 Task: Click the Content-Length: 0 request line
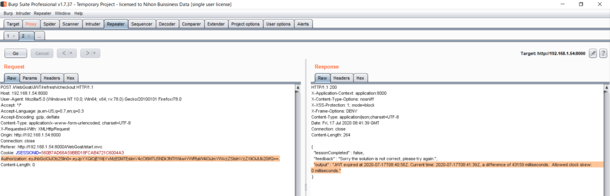coord(17,165)
